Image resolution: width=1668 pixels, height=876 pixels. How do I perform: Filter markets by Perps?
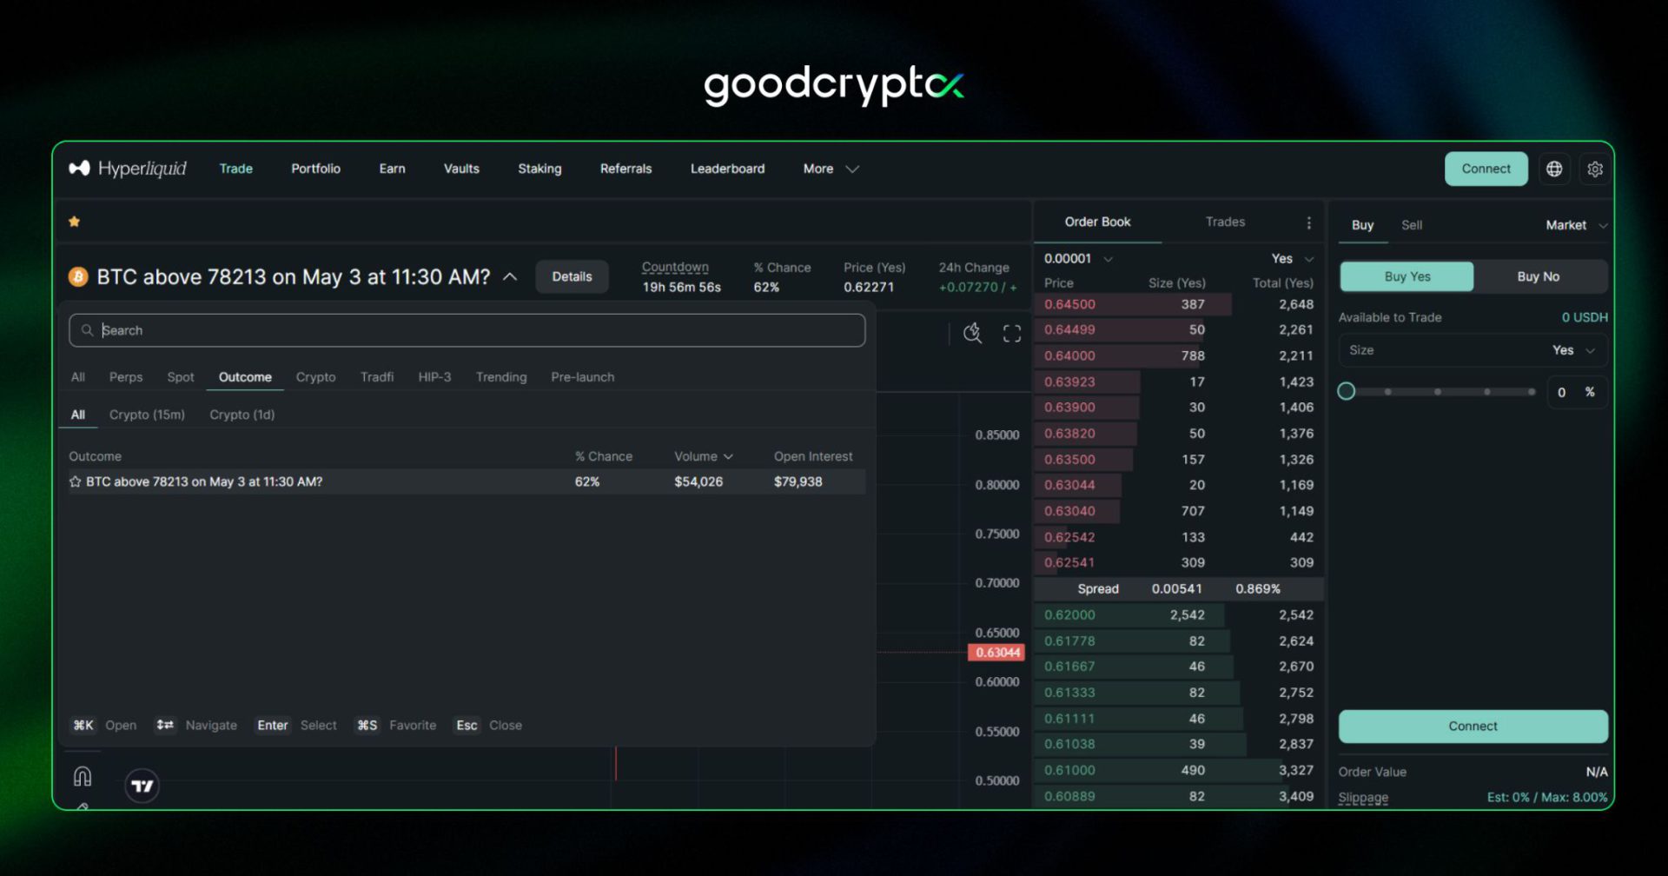coord(126,377)
